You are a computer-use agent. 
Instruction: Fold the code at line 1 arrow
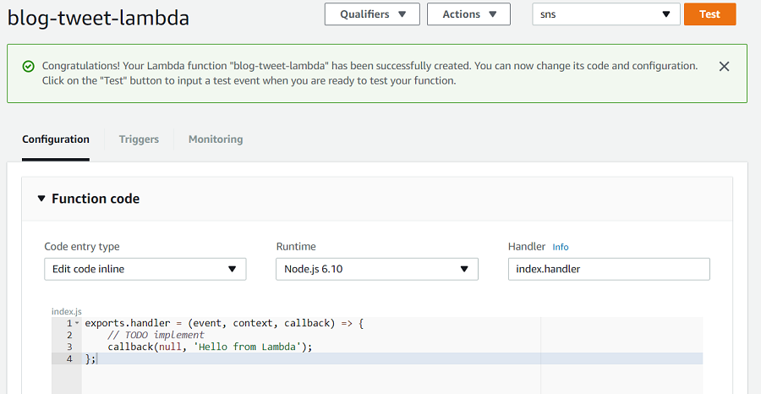77,324
